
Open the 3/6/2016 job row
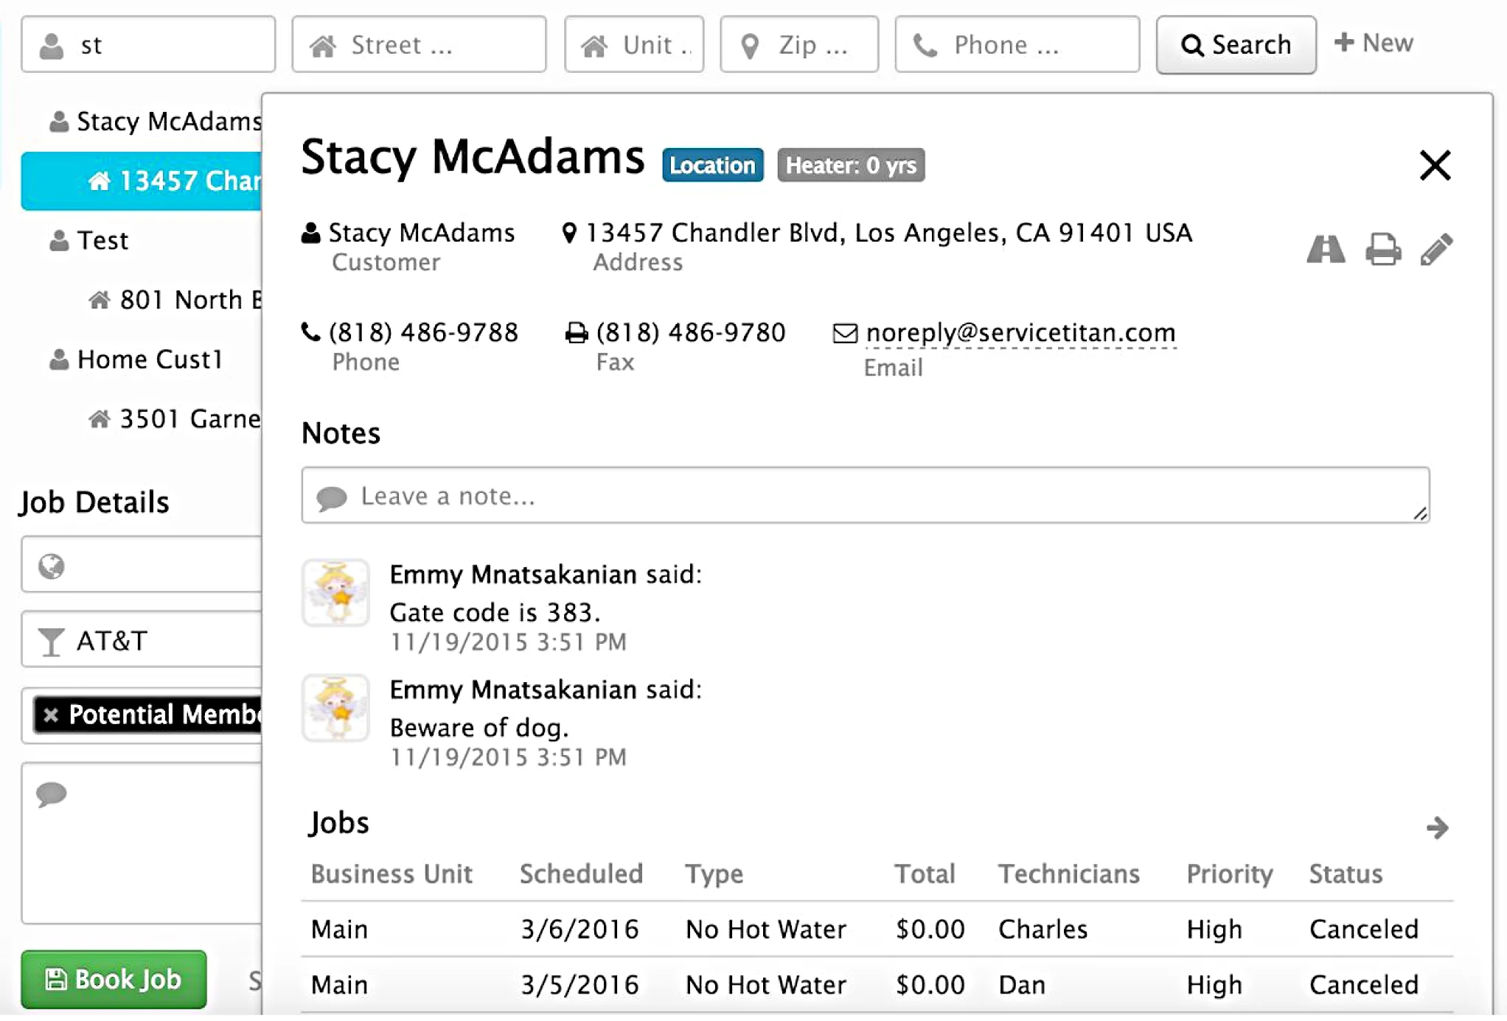(877, 929)
